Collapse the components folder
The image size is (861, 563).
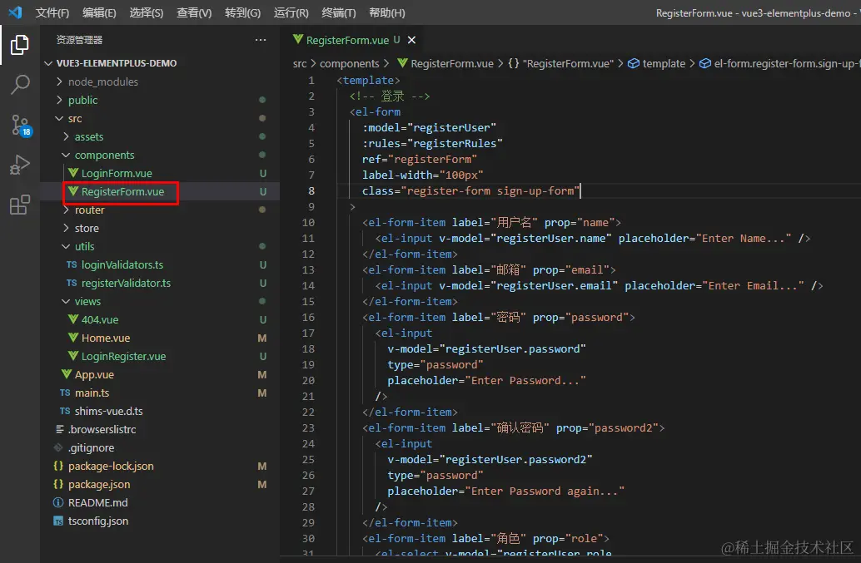pyautogui.click(x=66, y=156)
